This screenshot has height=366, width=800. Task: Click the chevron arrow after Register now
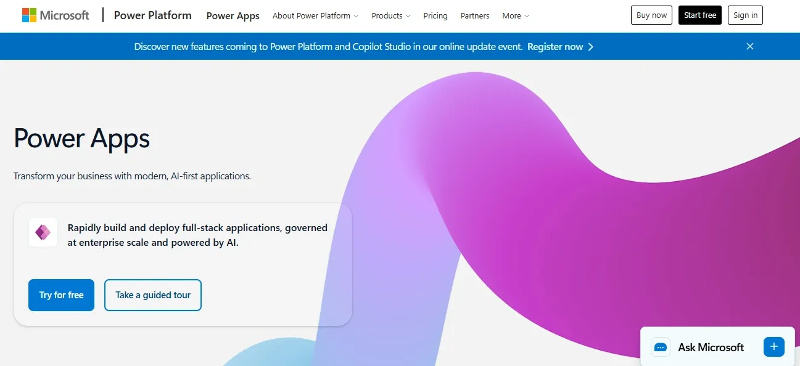pyautogui.click(x=591, y=47)
